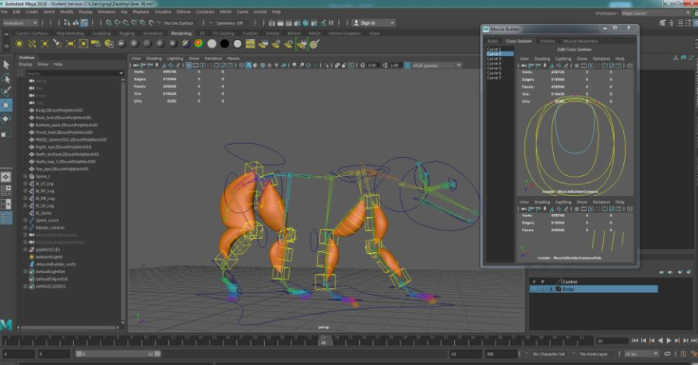Create an area light from the shelf
The height and width of the screenshot is (365, 698).
[70, 44]
